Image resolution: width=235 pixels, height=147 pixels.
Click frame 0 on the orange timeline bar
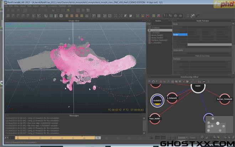tap(18, 138)
